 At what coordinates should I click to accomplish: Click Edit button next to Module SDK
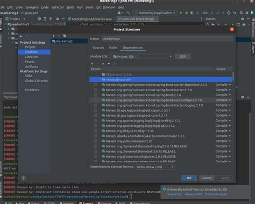[x=183, y=57]
